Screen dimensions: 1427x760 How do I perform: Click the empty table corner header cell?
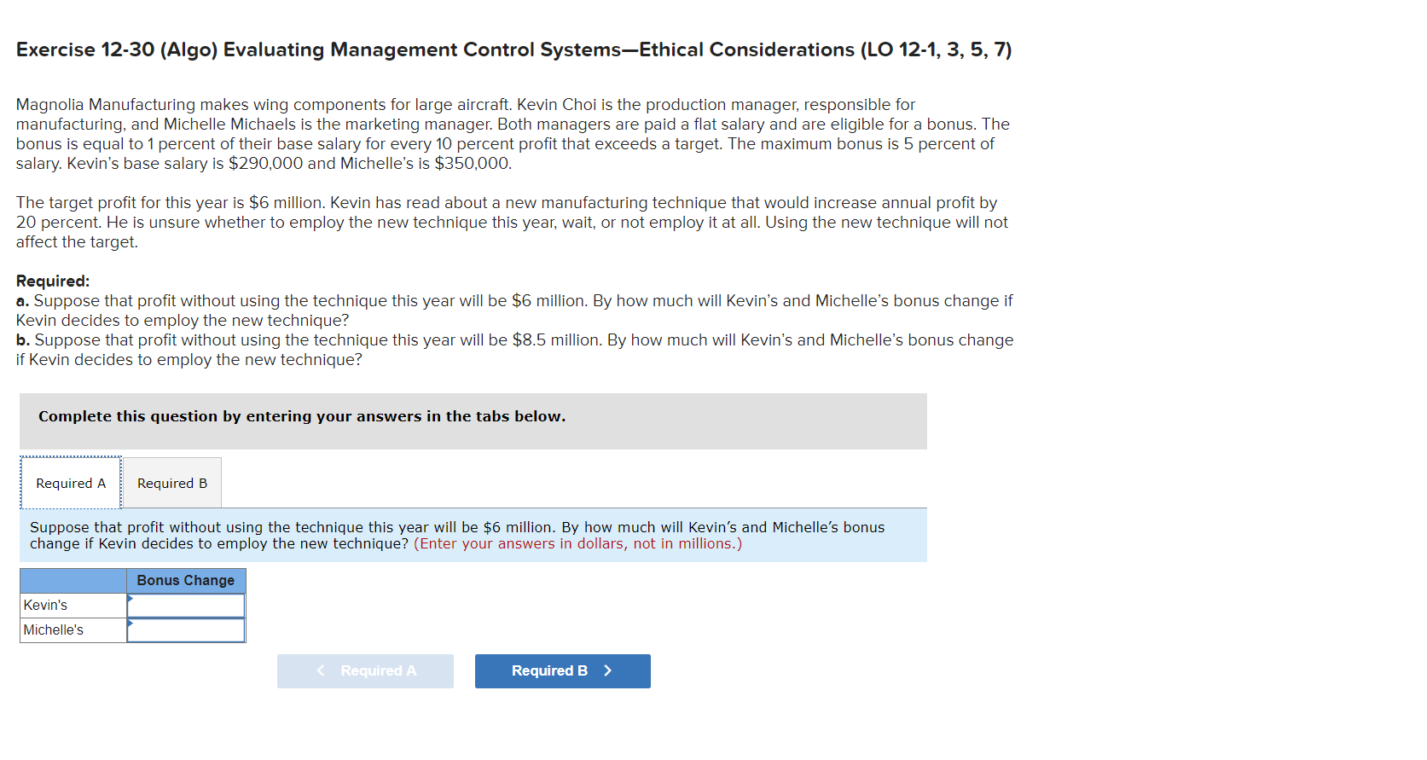tap(73, 581)
